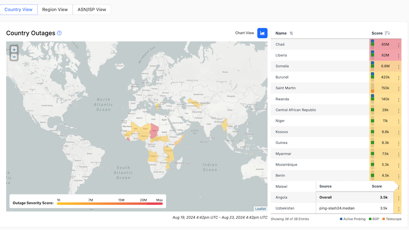Viewport: 409px width, 230px height.
Task: Click Saint Martin score cell 150k
Action: point(385,88)
